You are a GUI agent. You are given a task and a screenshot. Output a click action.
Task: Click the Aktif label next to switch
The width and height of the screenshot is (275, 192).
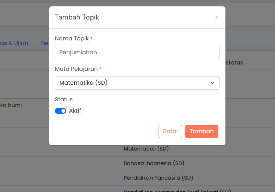coord(75,111)
